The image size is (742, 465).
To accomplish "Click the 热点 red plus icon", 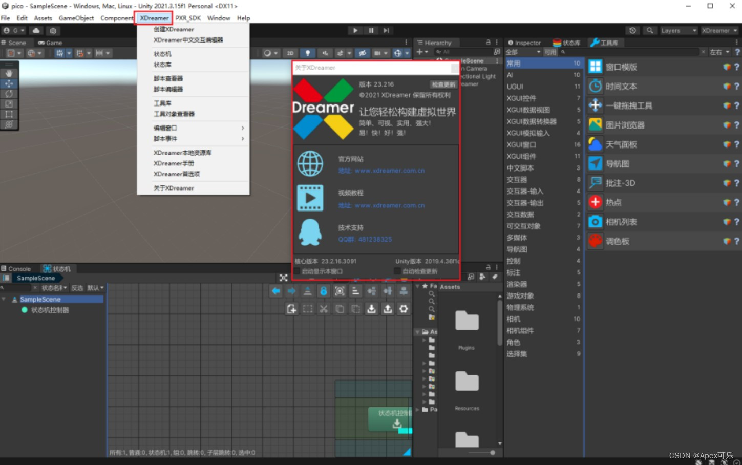I will pos(595,202).
